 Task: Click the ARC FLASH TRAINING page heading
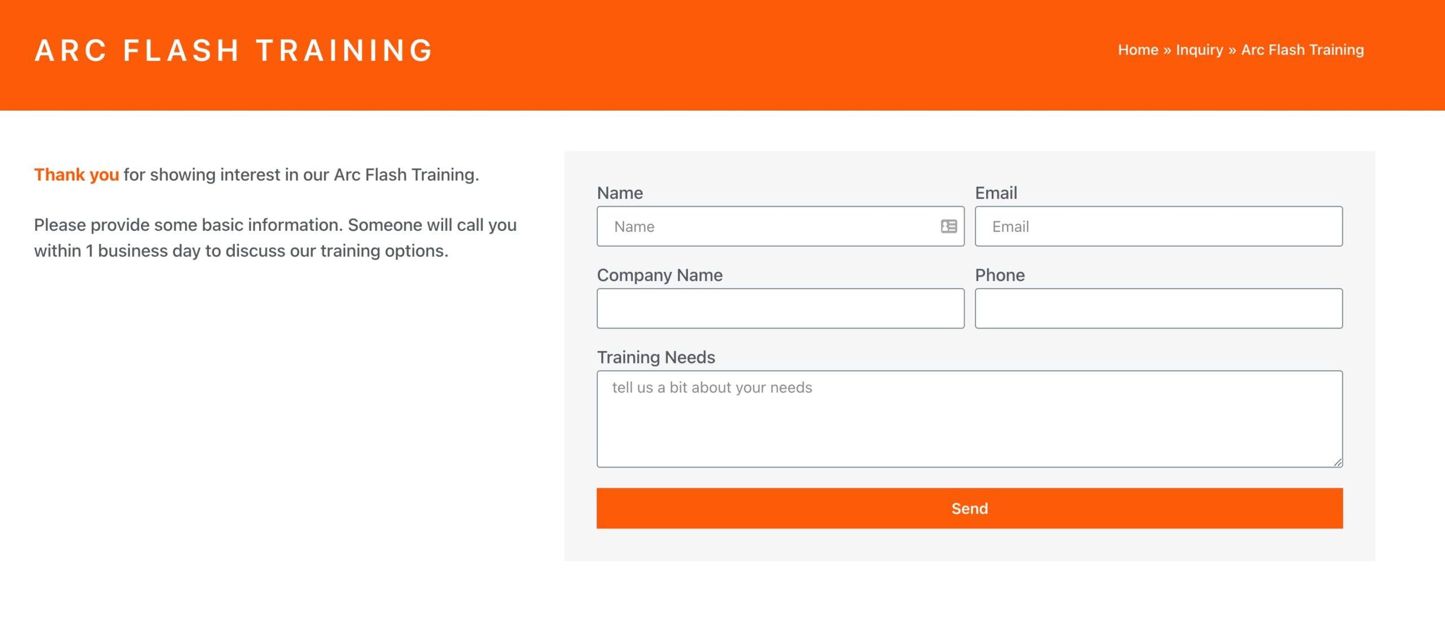click(234, 50)
